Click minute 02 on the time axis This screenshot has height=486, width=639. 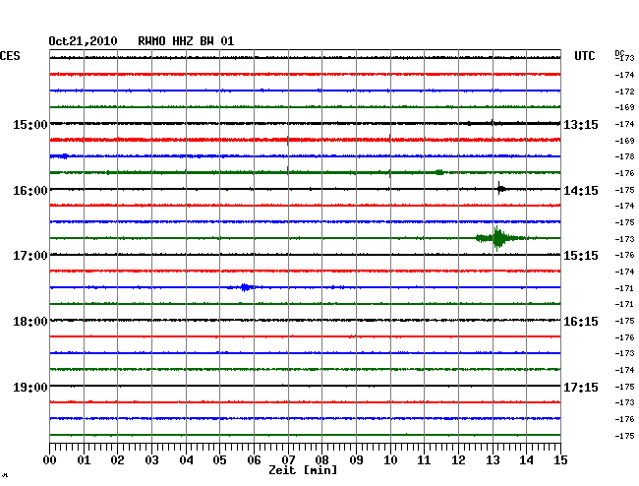pos(117,460)
